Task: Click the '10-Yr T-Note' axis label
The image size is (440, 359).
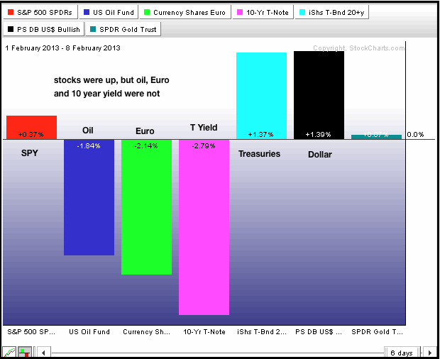Action: click(x=204, y=332)
